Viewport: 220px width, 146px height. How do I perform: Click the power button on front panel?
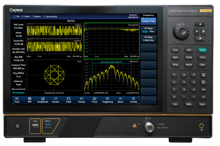(18, 126)
